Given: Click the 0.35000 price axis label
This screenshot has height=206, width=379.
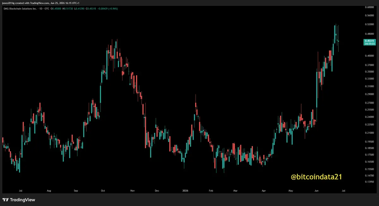Looking at the screenshot, I should [369, 72].
